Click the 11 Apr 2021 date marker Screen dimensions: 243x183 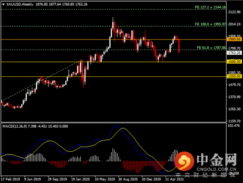(x=175, y=179)
